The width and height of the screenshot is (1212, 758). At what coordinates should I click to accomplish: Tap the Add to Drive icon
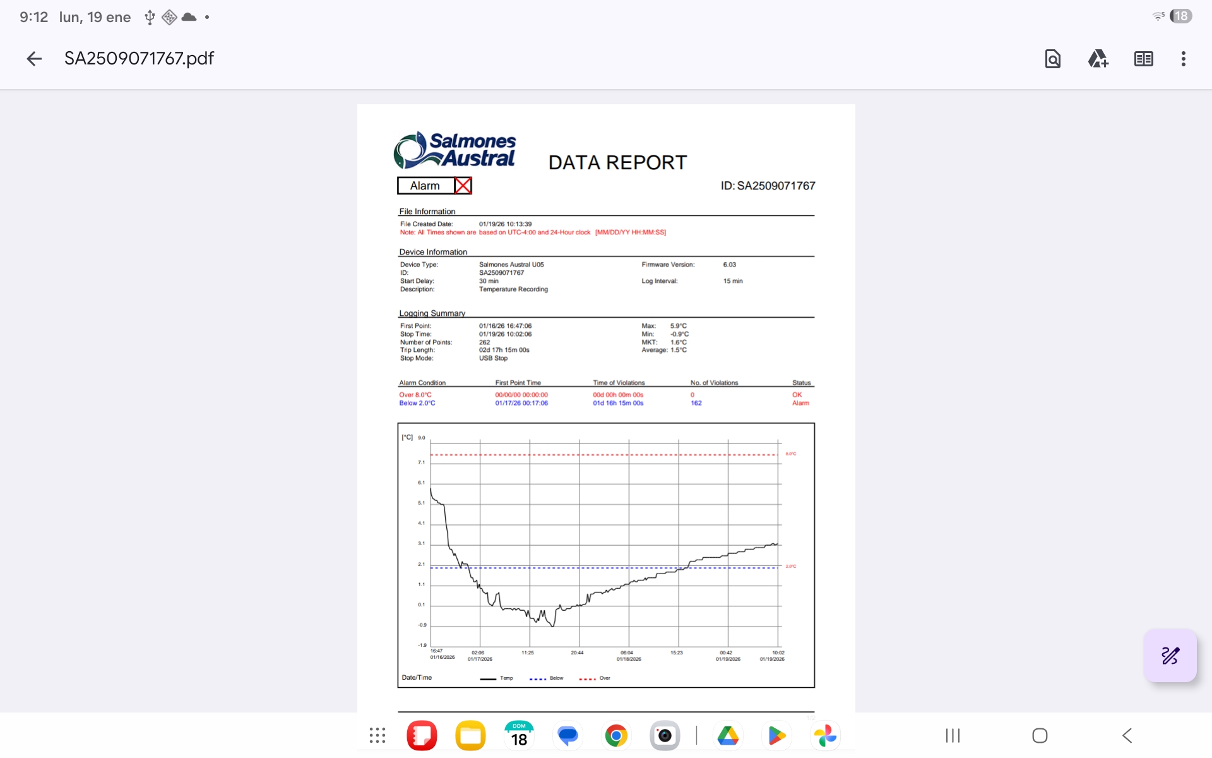click(x=1098, y=59)
